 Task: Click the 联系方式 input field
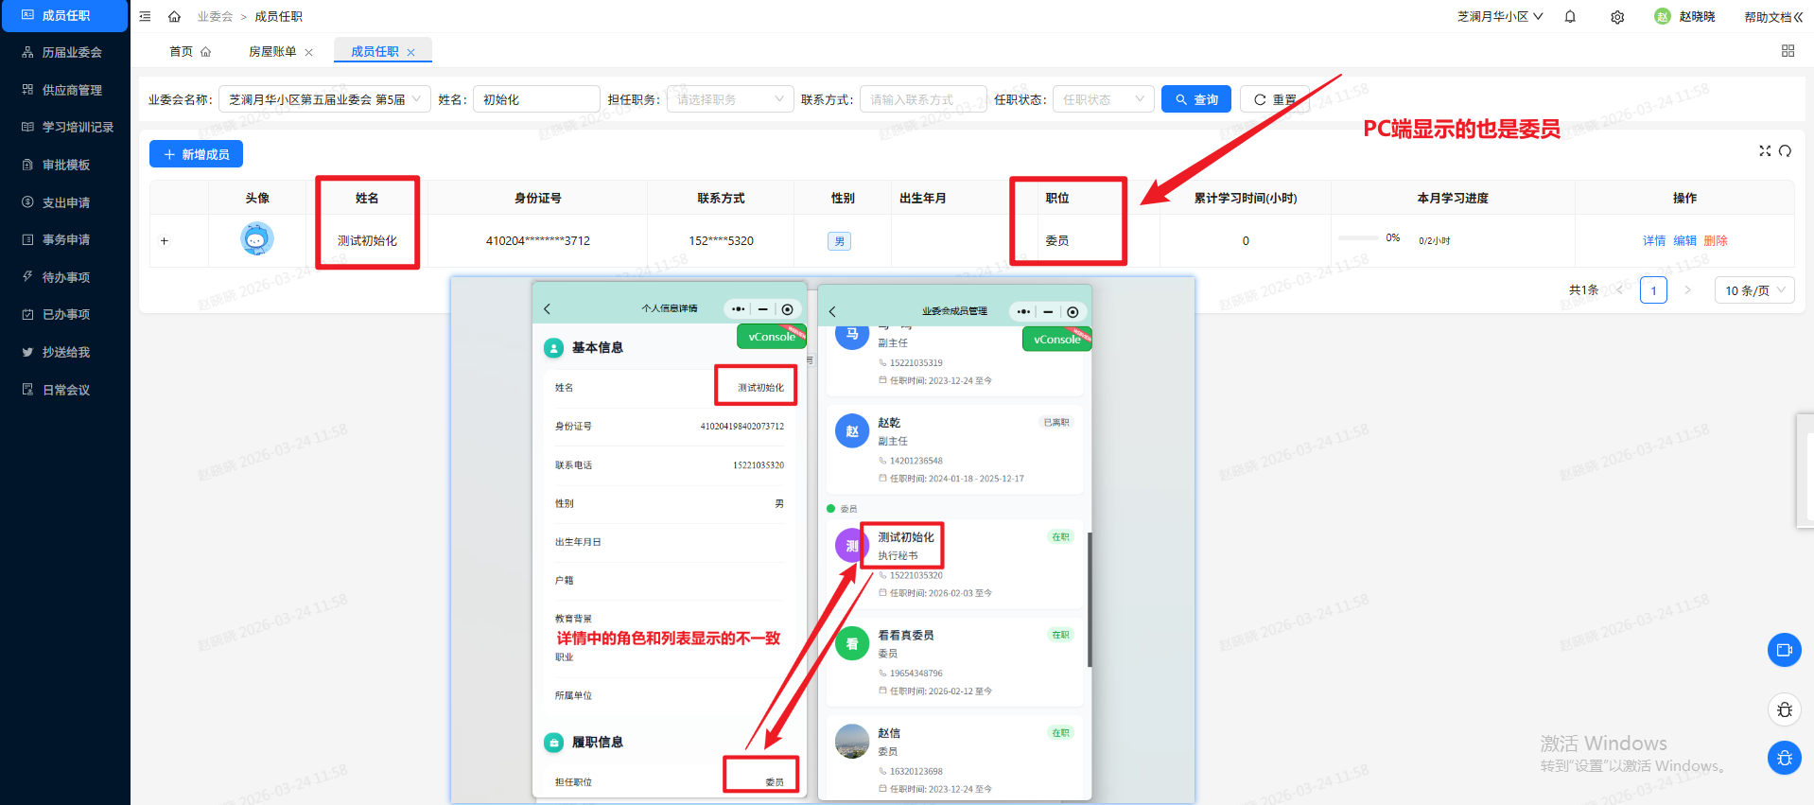point(922,99)
